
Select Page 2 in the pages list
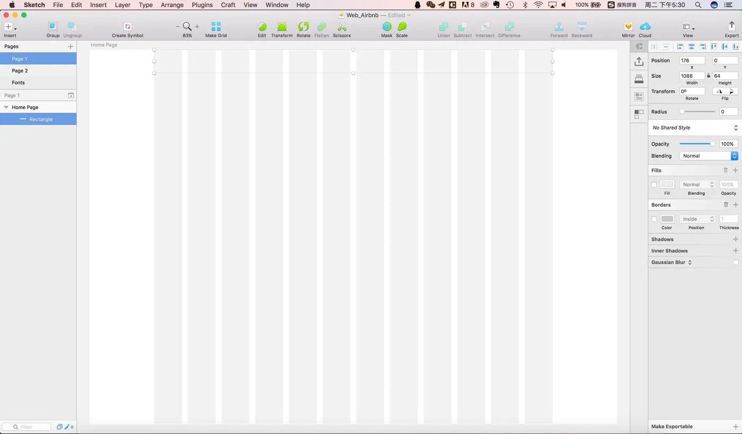click(38, 71)
